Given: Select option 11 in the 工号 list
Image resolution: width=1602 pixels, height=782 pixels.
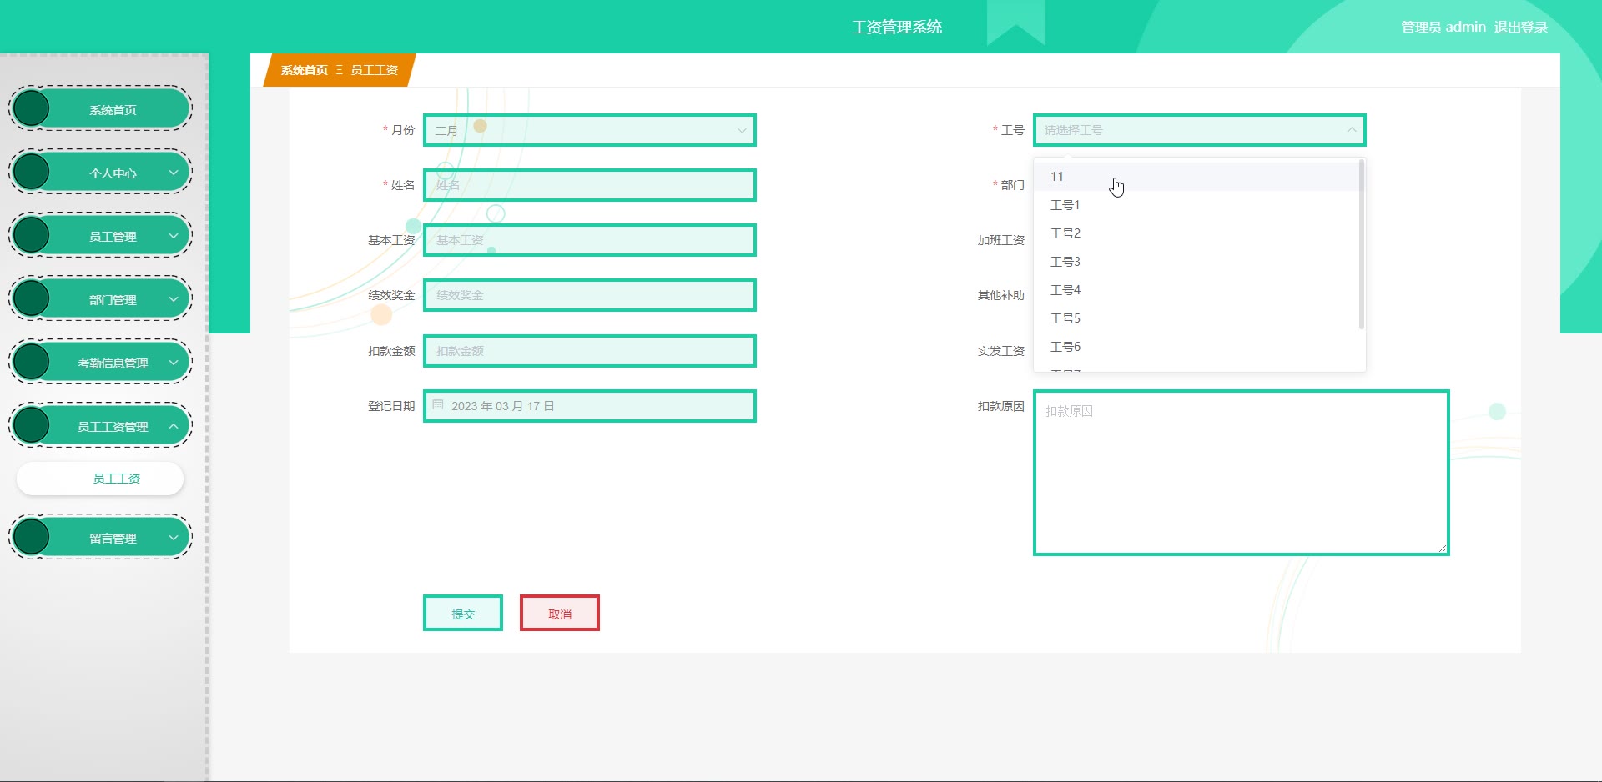Looking at the screenshot, I should tap(1196, 177).
